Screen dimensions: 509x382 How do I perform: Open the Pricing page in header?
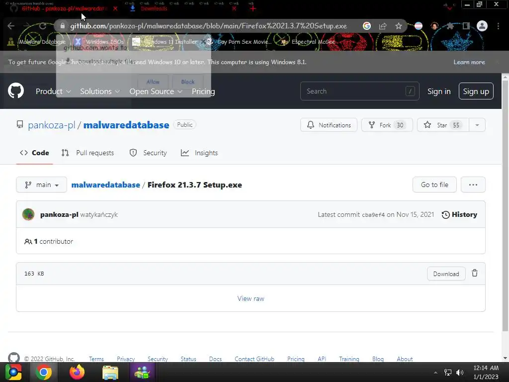tap(203, 92)
